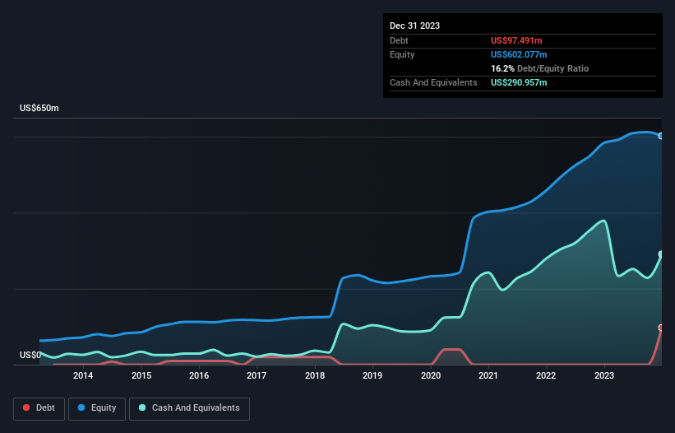The width and height of the screenshot is (675, 433).
Task: Click the Cash And Equivalents tooltip label
Action: [x=433, y=82]
